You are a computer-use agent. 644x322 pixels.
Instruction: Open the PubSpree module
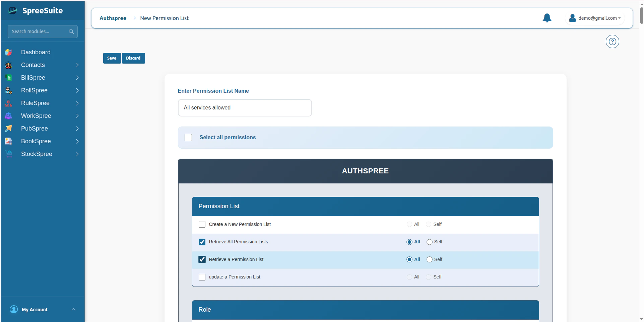(x=35, y=129)
